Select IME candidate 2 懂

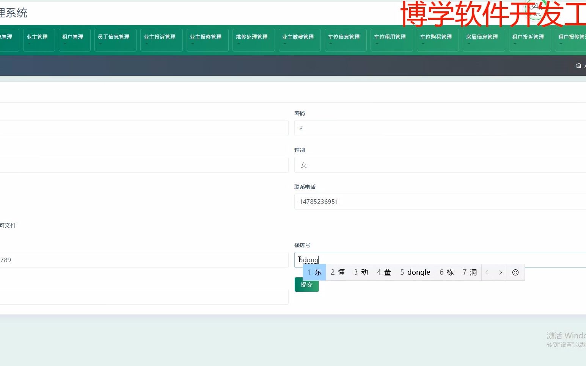click(338, 272)
